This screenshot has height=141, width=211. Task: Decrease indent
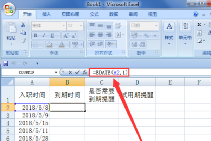coord(92,44)
